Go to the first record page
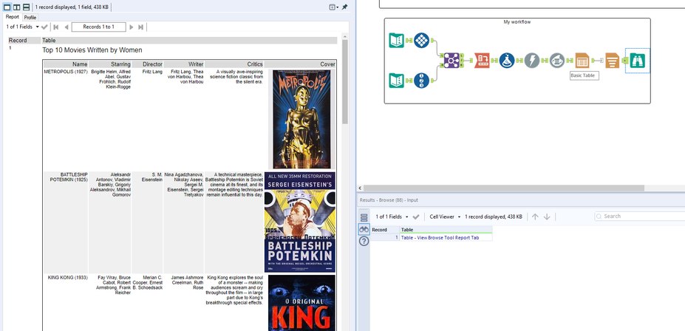Screen dimensions: 685x331 (x=56, y=27)
